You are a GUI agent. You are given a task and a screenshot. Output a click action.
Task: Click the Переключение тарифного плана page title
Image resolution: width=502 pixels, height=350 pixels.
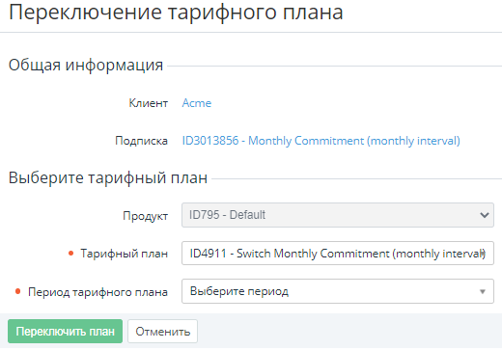[x=176, y=13]
